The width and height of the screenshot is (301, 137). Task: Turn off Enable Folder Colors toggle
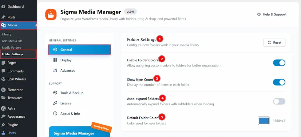(279, 63)
